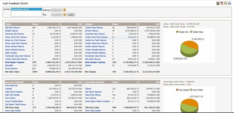The height and width of the screenshot is (113, 234).
Task: Open the Toptan Satış İade Faturası link
Action: (x=16, y=59)
